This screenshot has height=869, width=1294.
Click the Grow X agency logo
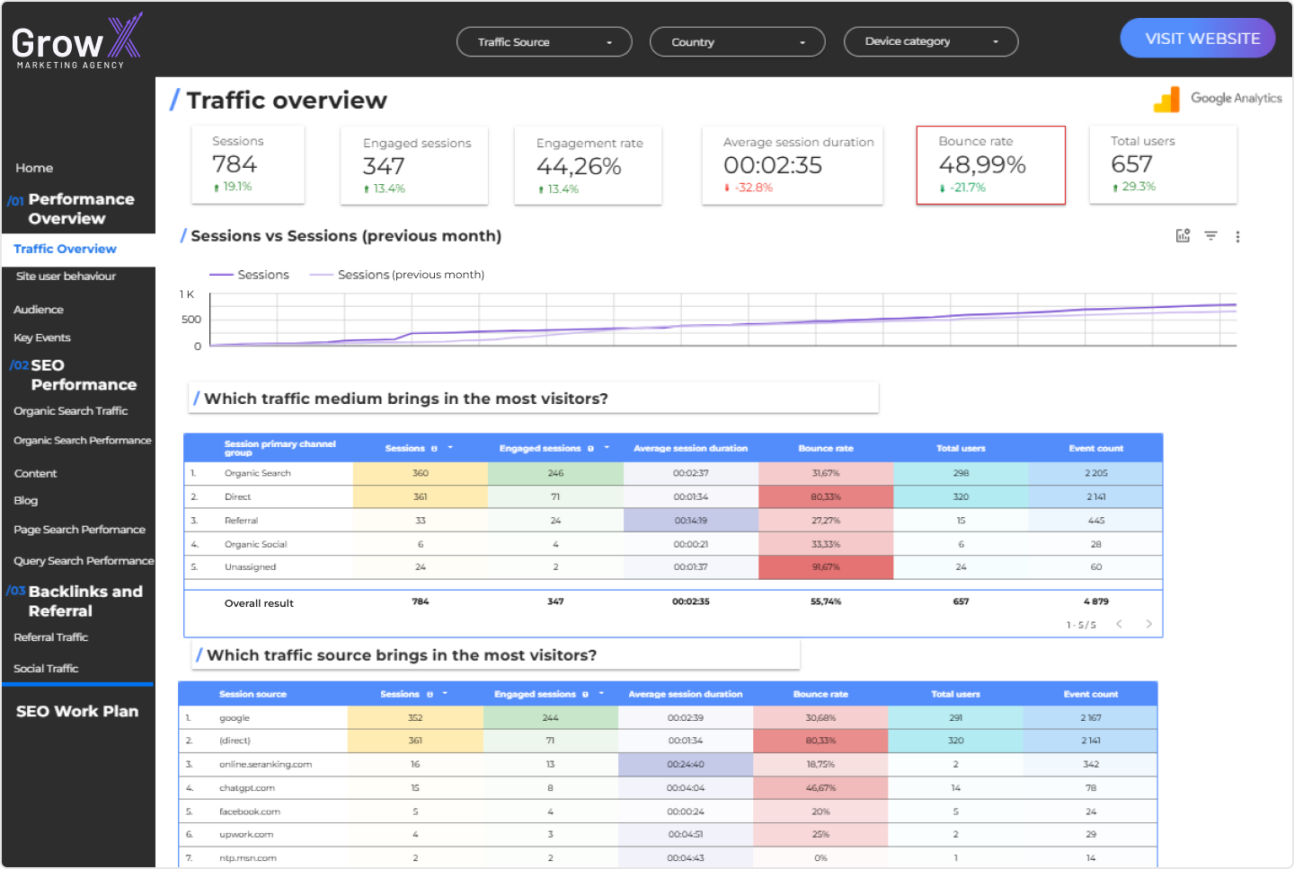76,41
